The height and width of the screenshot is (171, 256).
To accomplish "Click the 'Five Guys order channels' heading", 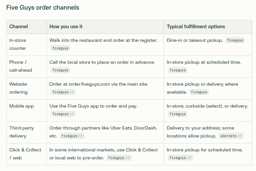I will [43, 7].
